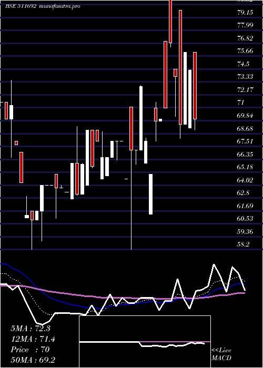Click the 62.8 price axis label
This screenshot has height=368, width=263.
tap(243, 193)
